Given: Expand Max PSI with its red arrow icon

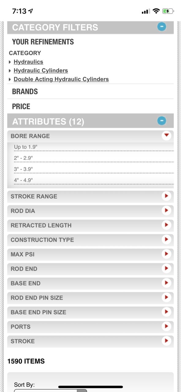Looking at the screenshot, I should click(x=166, y=254).
